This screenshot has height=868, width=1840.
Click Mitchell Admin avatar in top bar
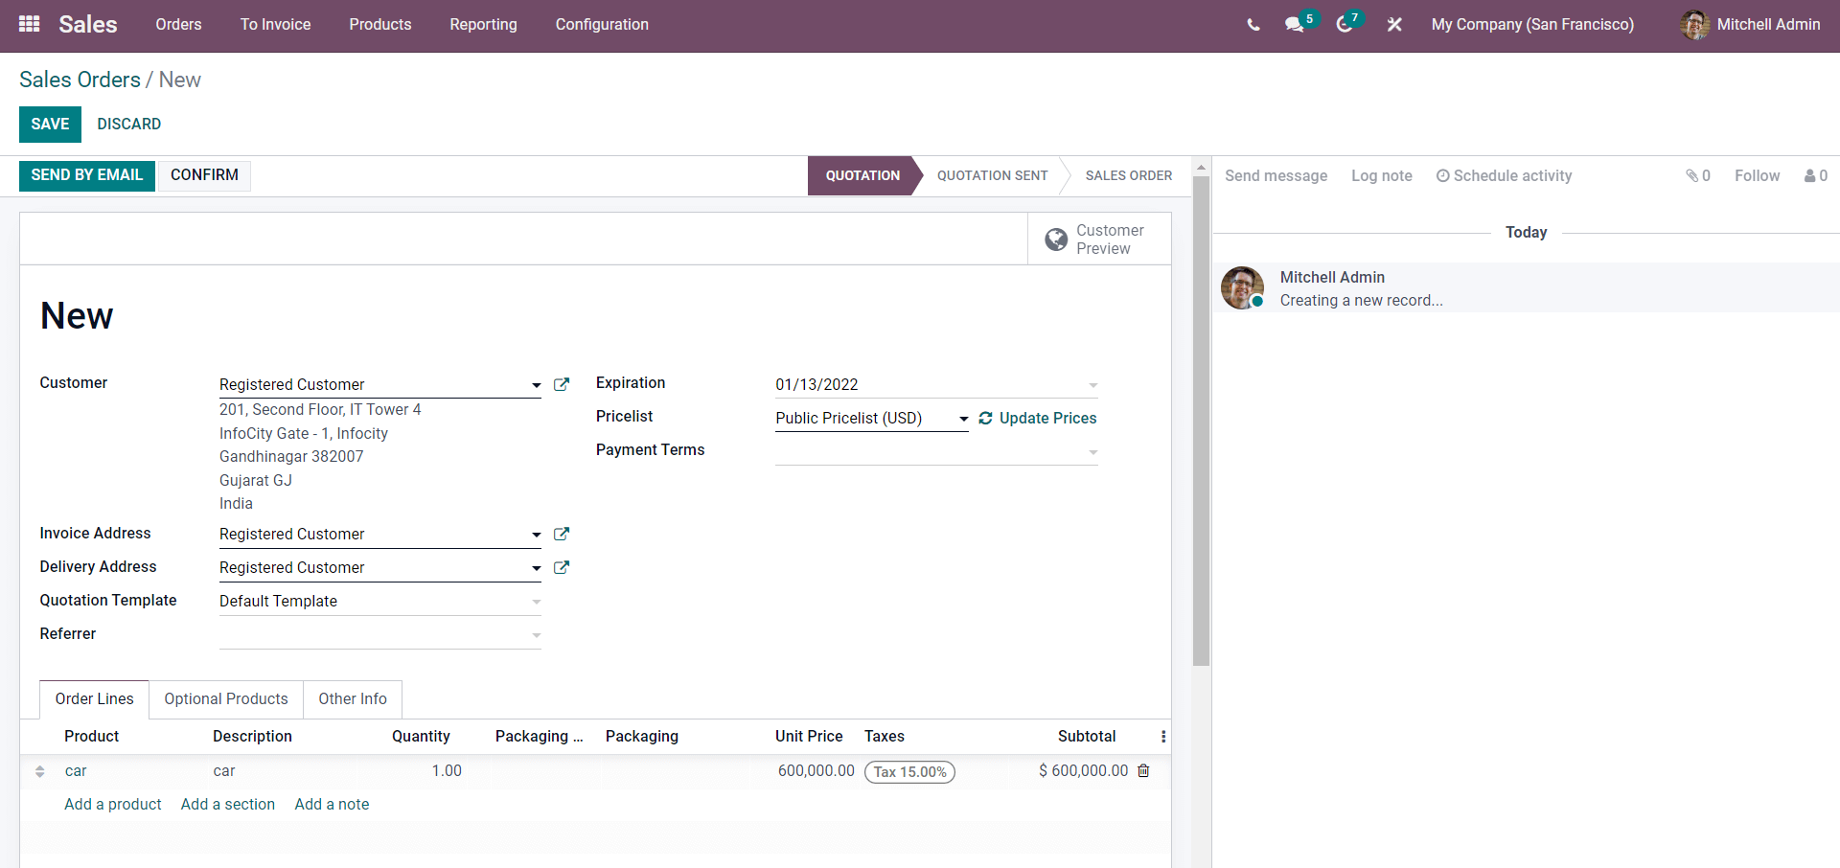click(x=1694, y=25)
